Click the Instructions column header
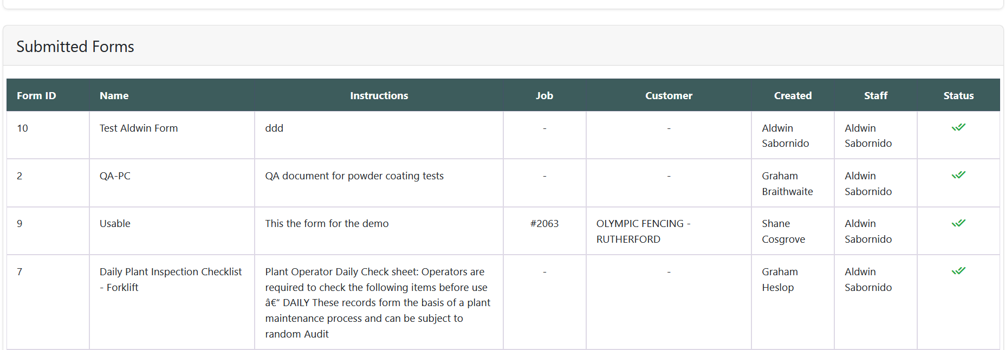1005x350 pixels. click(379, 96)
